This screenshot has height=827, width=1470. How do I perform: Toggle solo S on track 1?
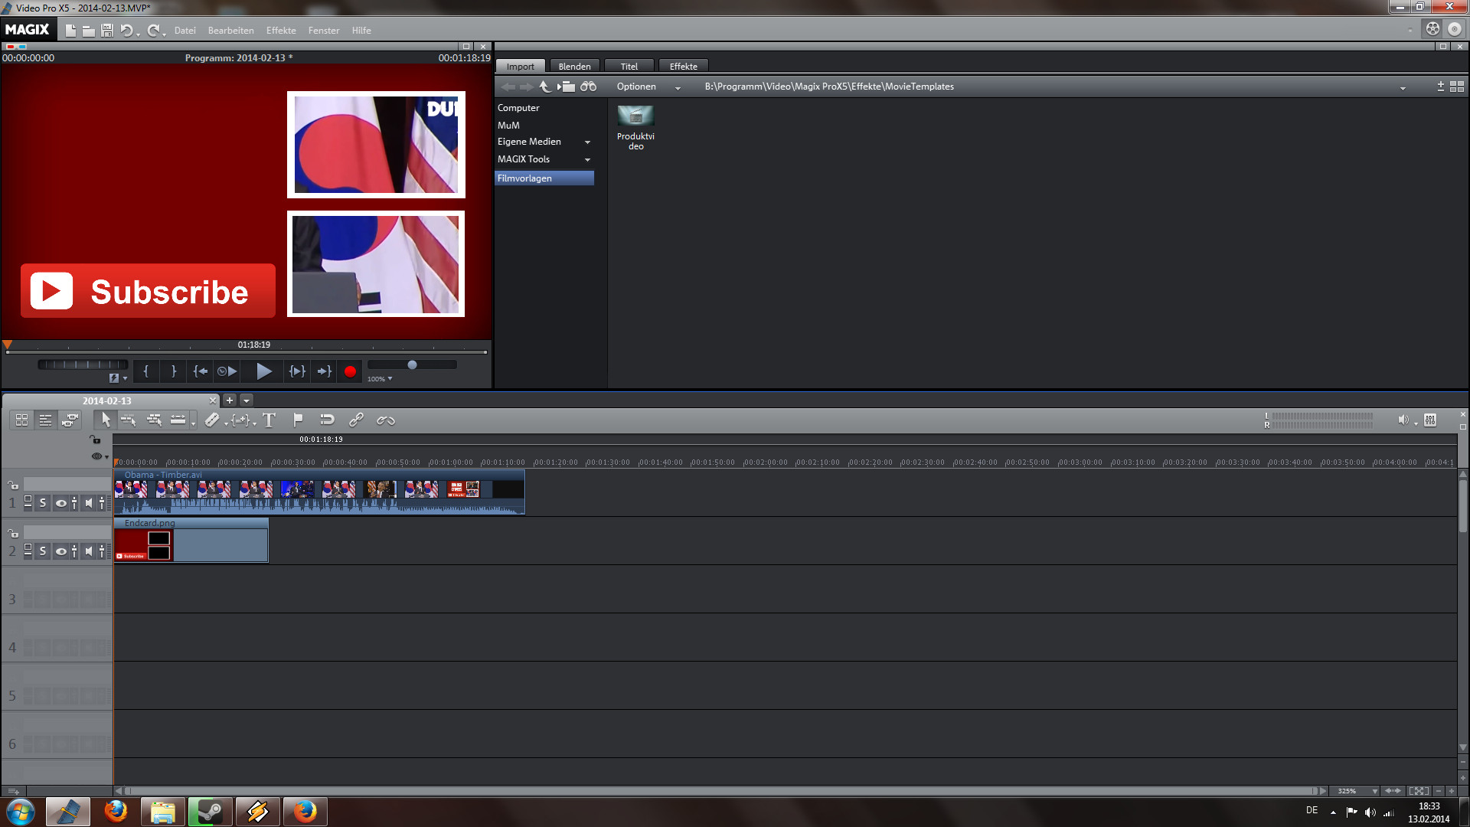43,503
